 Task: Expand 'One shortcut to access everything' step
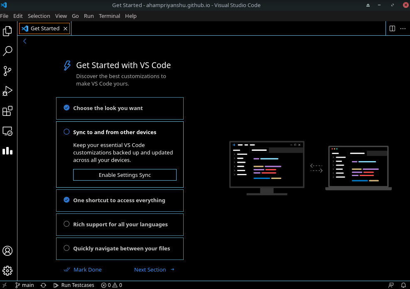120,201
